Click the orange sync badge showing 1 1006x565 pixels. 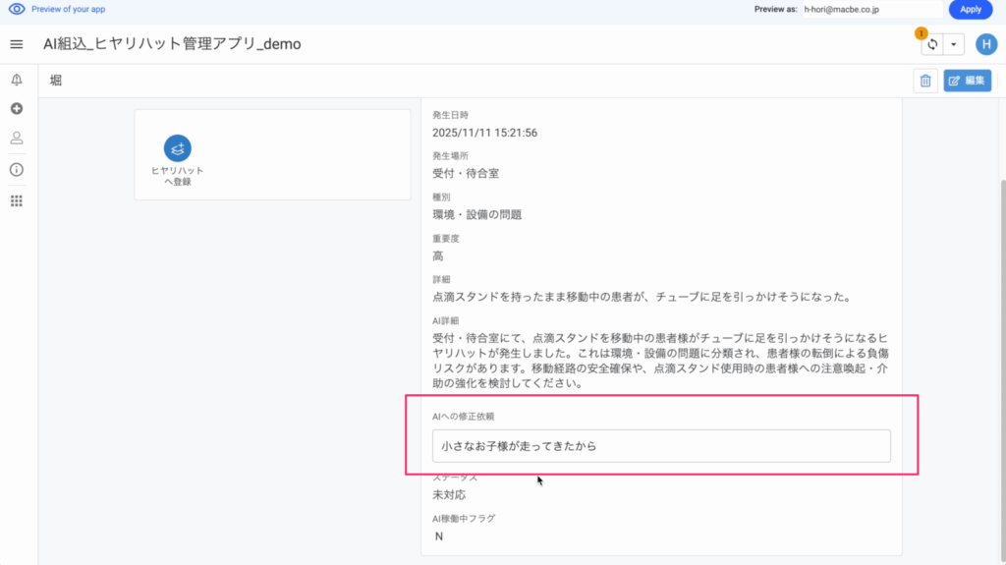tap(921, 33)
